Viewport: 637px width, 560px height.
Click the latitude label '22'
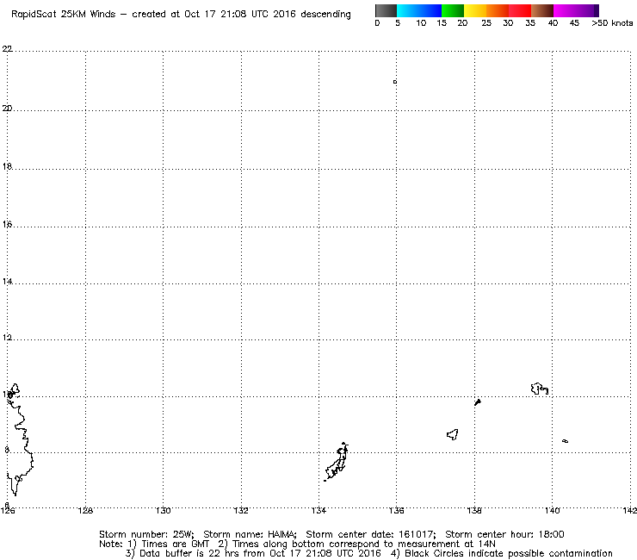(x=7, y=49)
